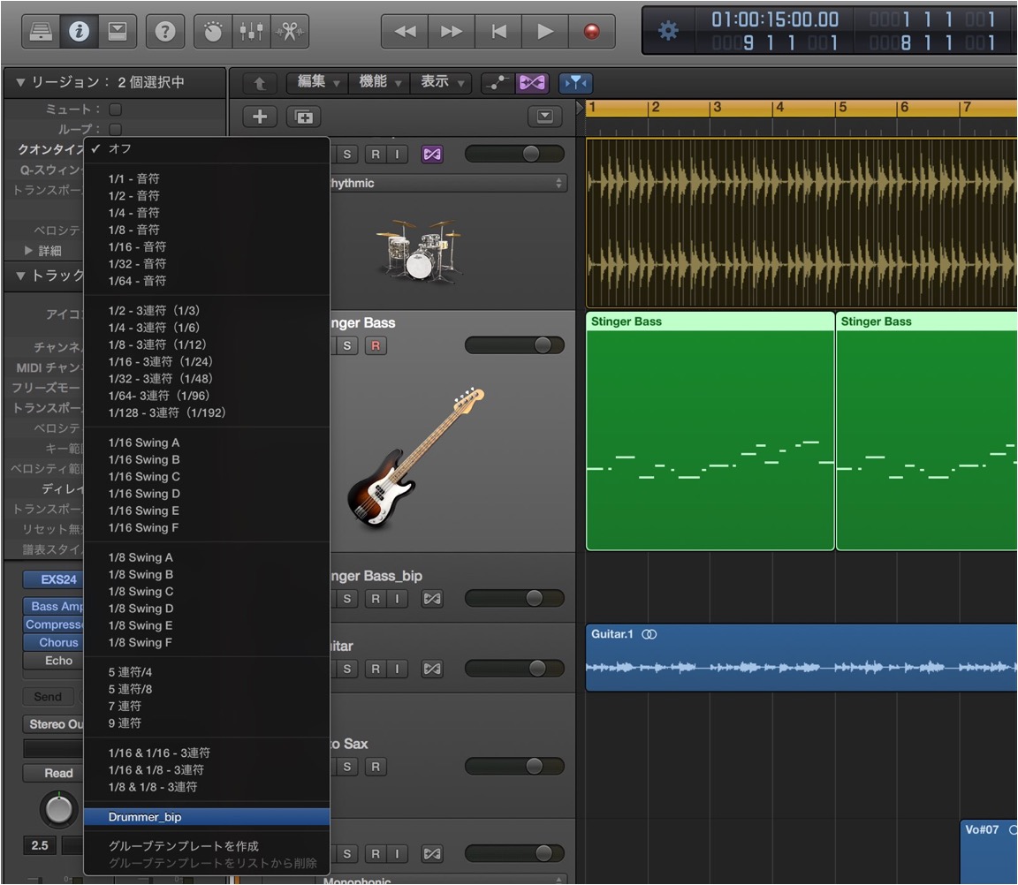Toggle the Inspector info button
This screenshot has height=885, width=1018.
[x=79, y=31]
